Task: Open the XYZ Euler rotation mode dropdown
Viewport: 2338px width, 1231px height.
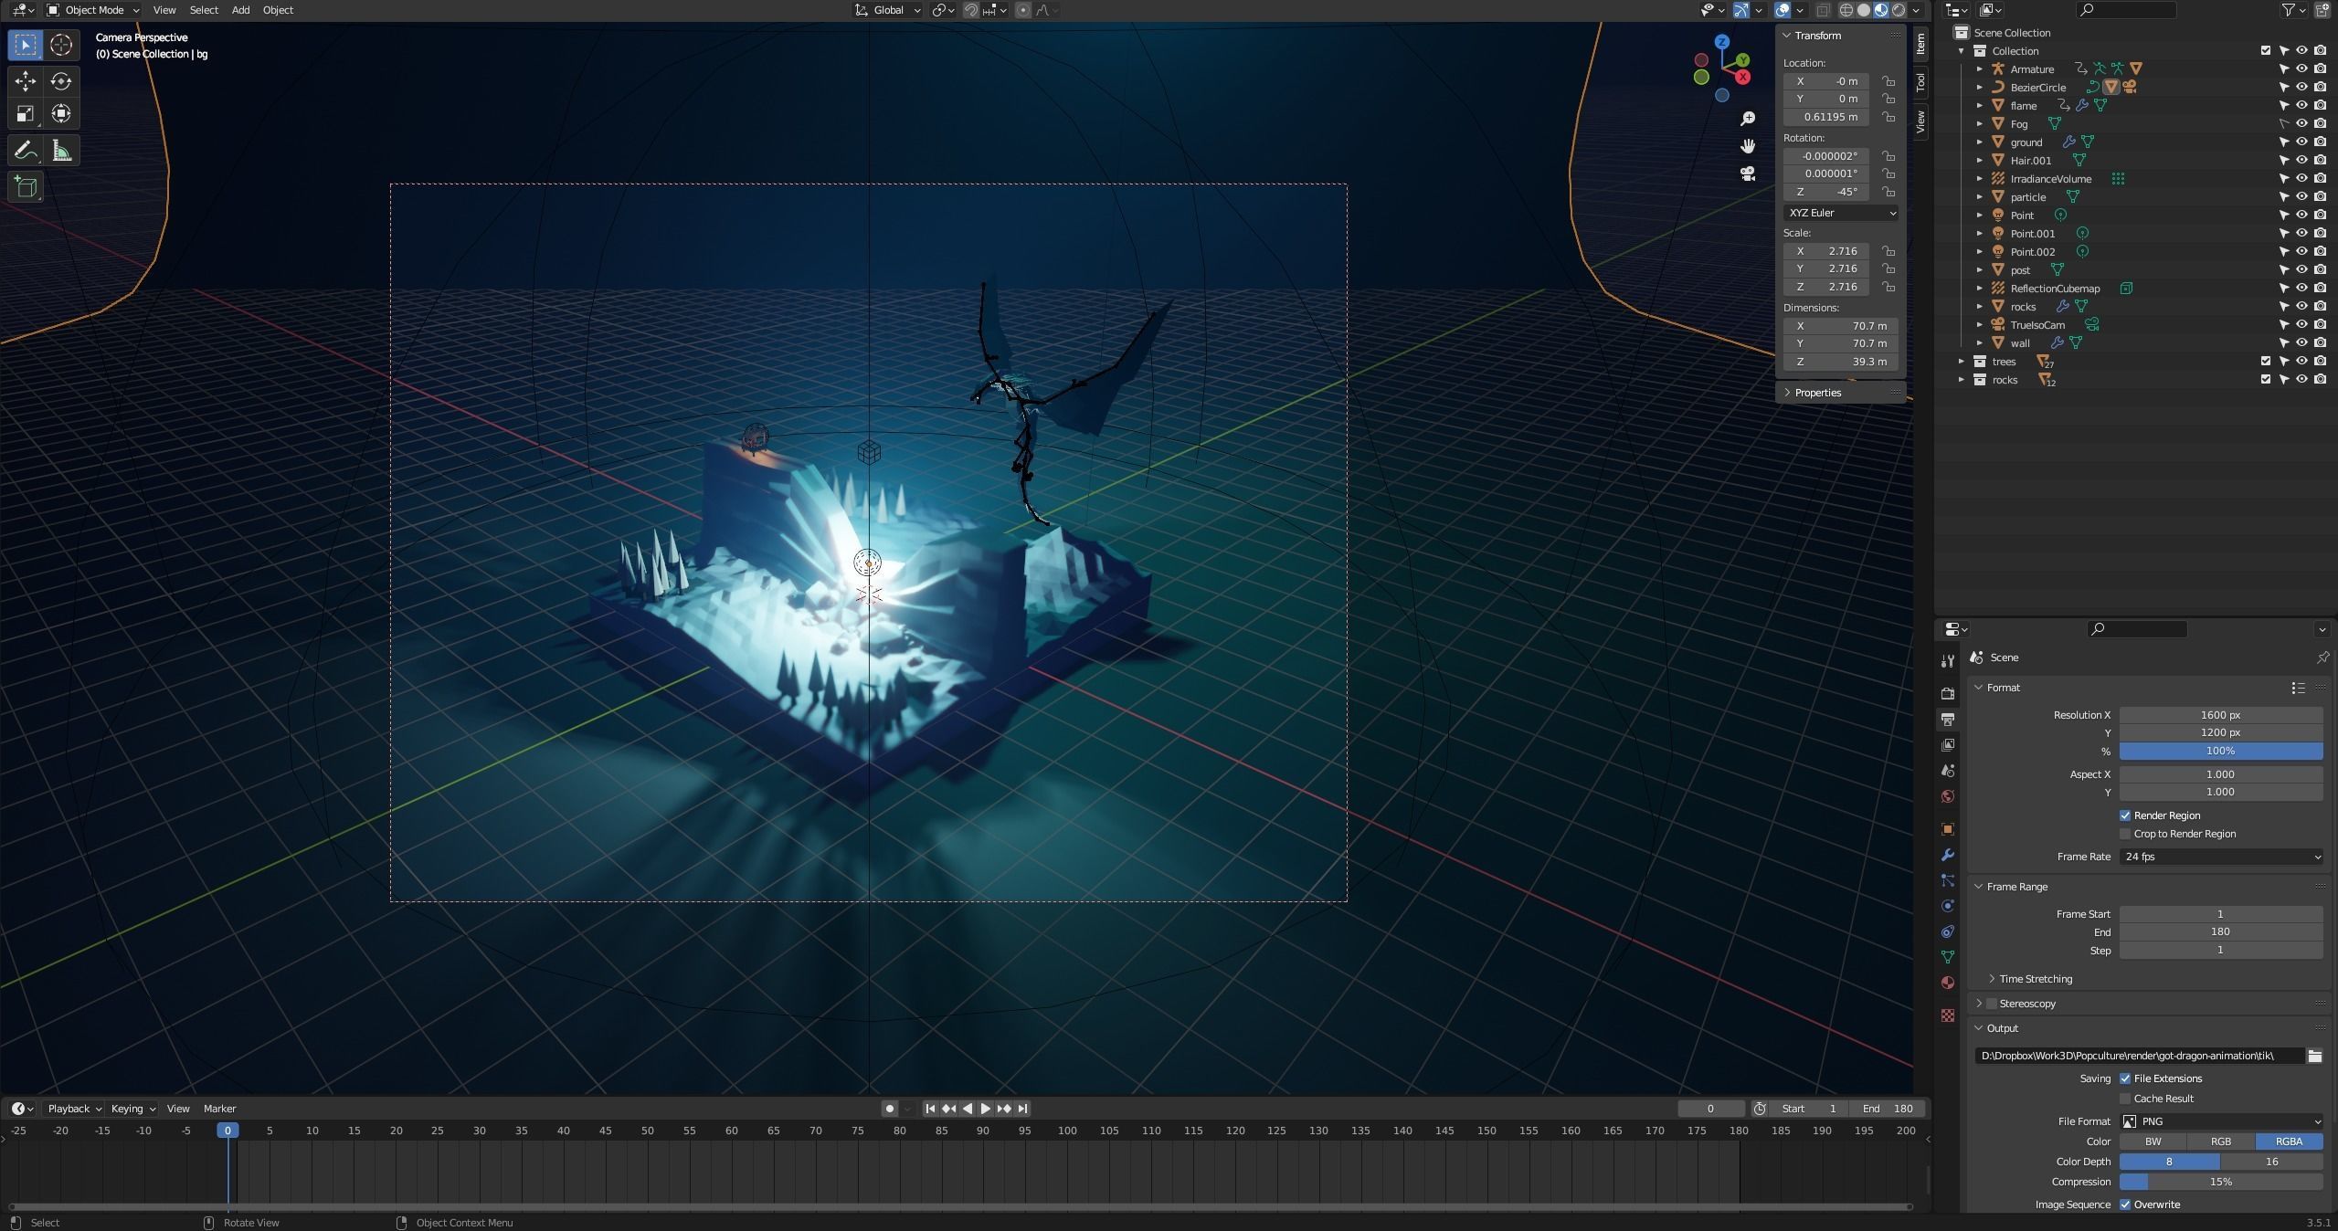Action: point(1840,213)
